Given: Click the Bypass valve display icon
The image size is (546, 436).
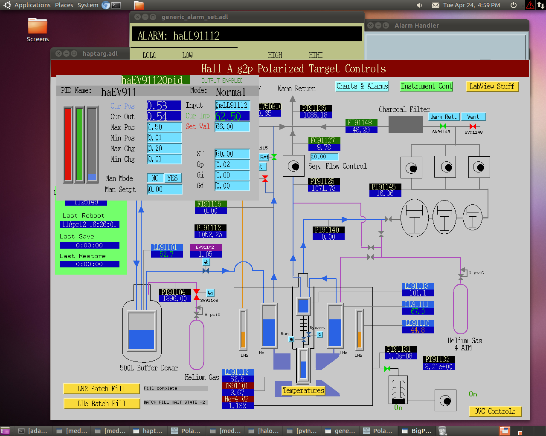Looking at the screenshot, I should [x=320, y=335].
